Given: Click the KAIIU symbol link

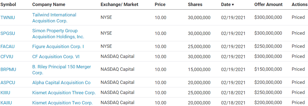Looking at the screenshot, I should tap(6, 103).
